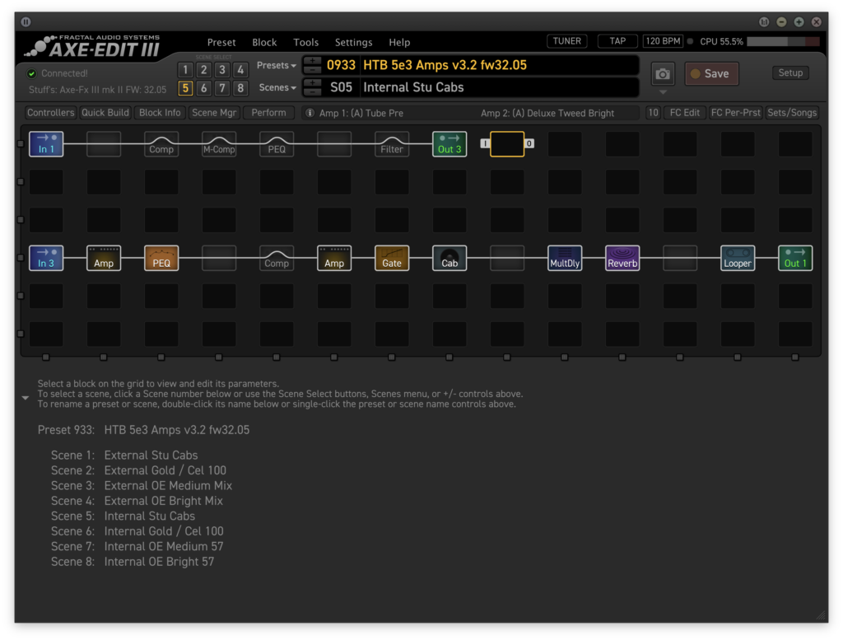Select the orange PEQ block
The width and height of the screenshot is (843, 640).
pos(161,258)
